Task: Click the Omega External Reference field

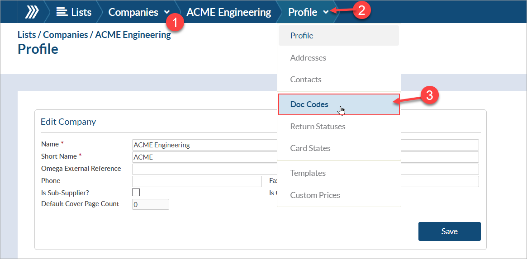Action: click(204, 169)
